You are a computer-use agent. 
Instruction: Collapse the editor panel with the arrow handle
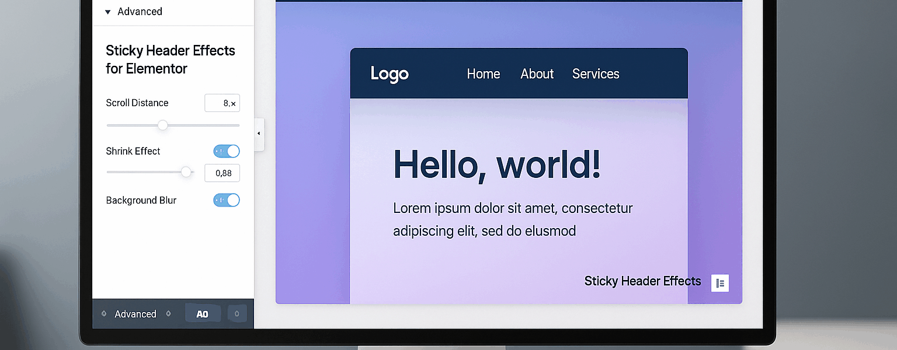pyautogui.click(x=259, y=134)
